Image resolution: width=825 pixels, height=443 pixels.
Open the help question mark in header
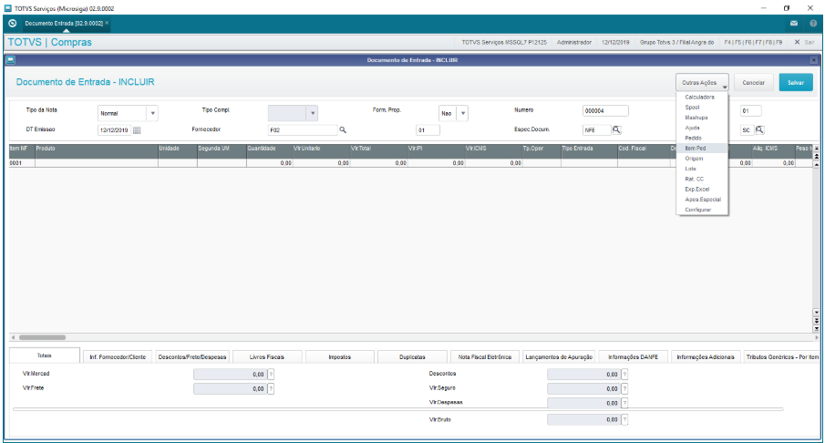[x=813, y=23]
